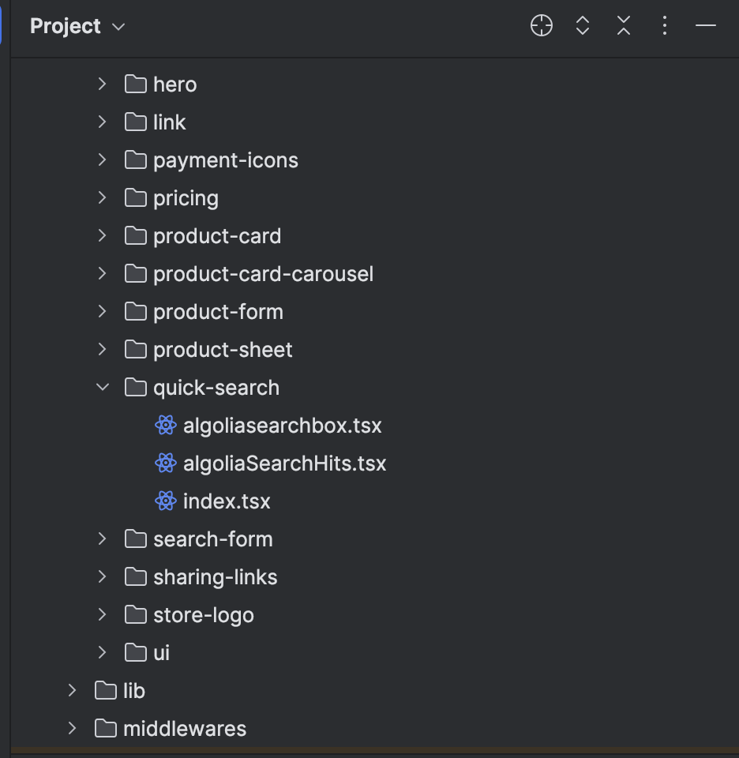Screen dimensions: 739x758
Task: Select the algoliasearchbox.tsx file
Action: (281, 425)
